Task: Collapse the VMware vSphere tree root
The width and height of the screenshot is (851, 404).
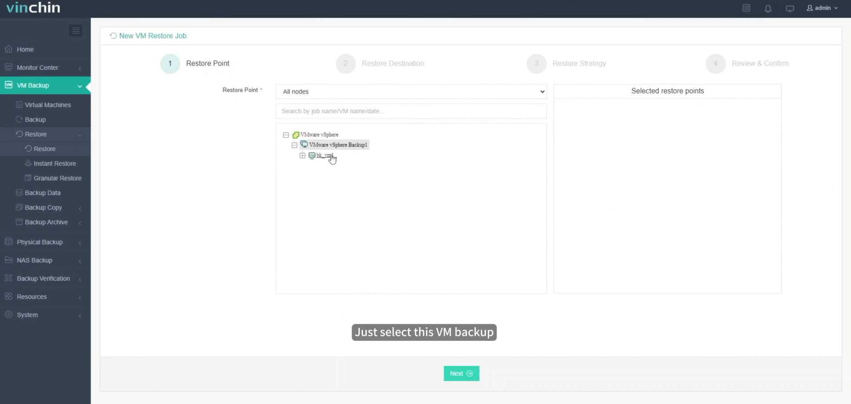Action: [286, 135]
